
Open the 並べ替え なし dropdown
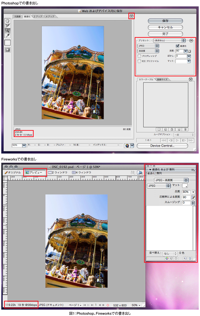tap(170, 253)
